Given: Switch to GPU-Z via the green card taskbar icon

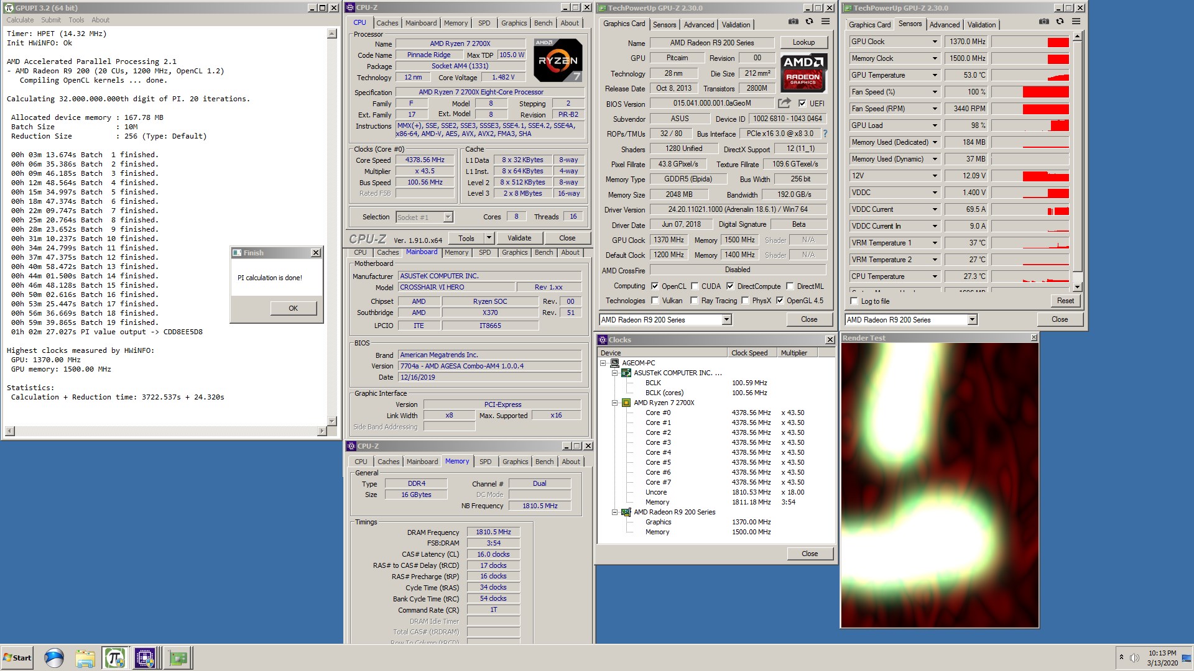Looking at the screenshot, I should point(178,658).
